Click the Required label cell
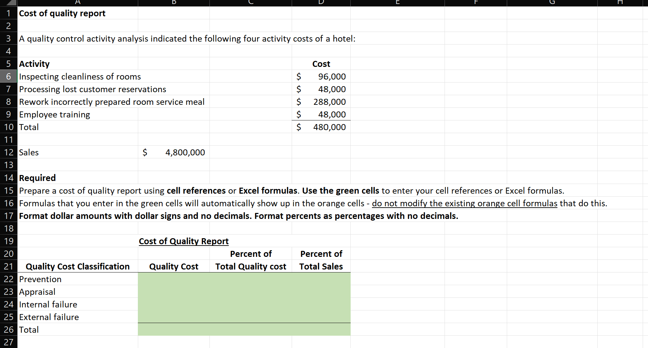648x348 pixels. pos(37,178)
